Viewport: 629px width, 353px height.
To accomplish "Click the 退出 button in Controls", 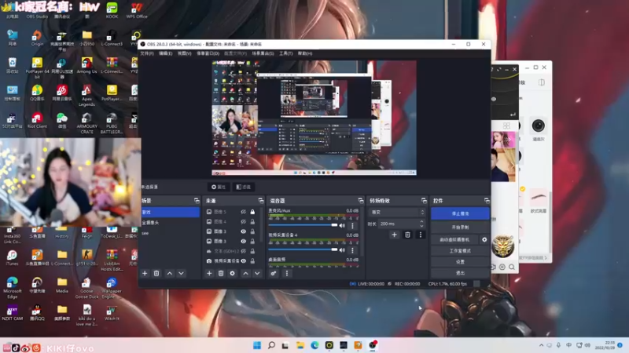I will pos(460,273).
